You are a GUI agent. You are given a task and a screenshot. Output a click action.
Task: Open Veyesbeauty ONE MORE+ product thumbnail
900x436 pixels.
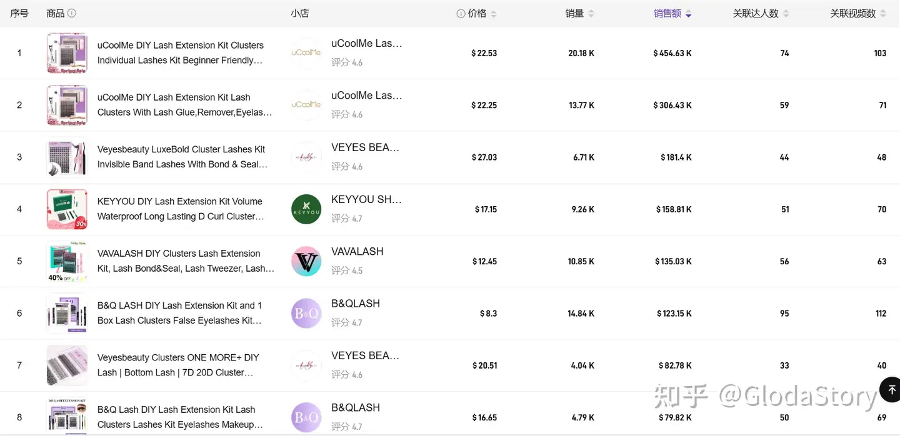67,365
